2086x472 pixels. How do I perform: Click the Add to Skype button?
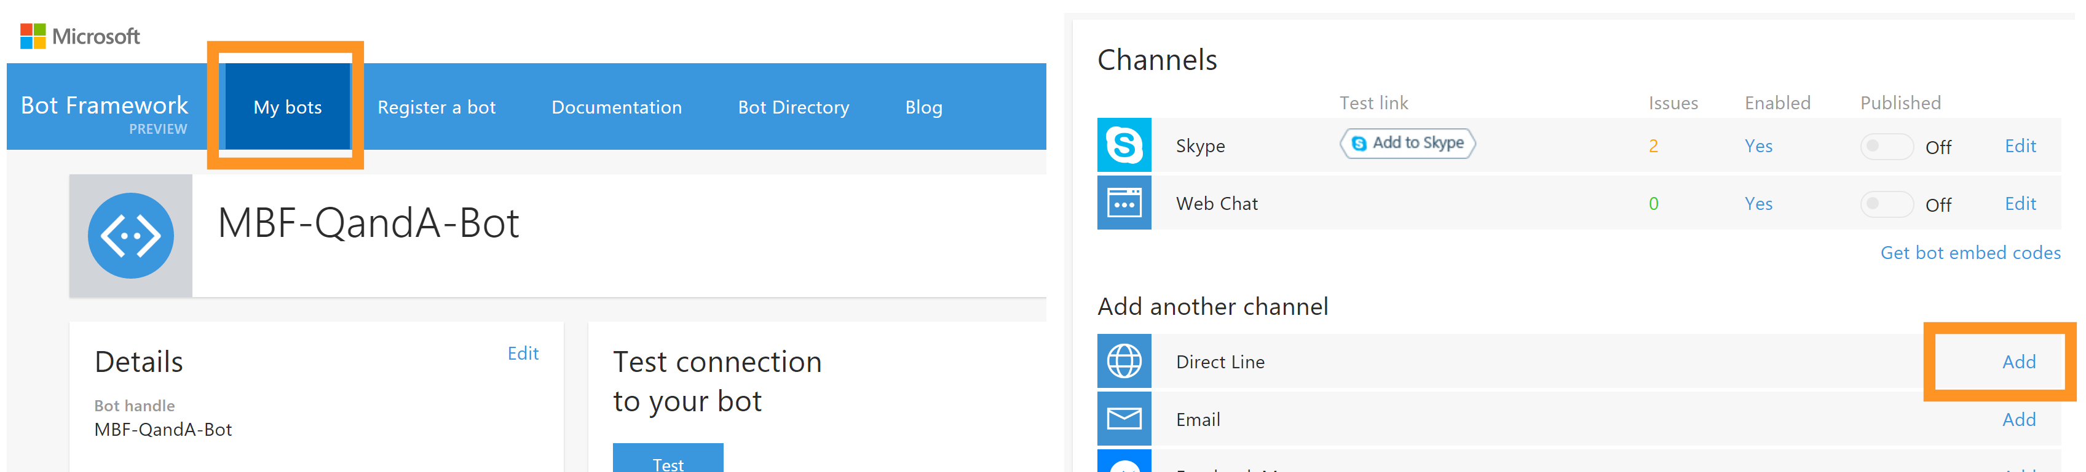(1407, 143)
